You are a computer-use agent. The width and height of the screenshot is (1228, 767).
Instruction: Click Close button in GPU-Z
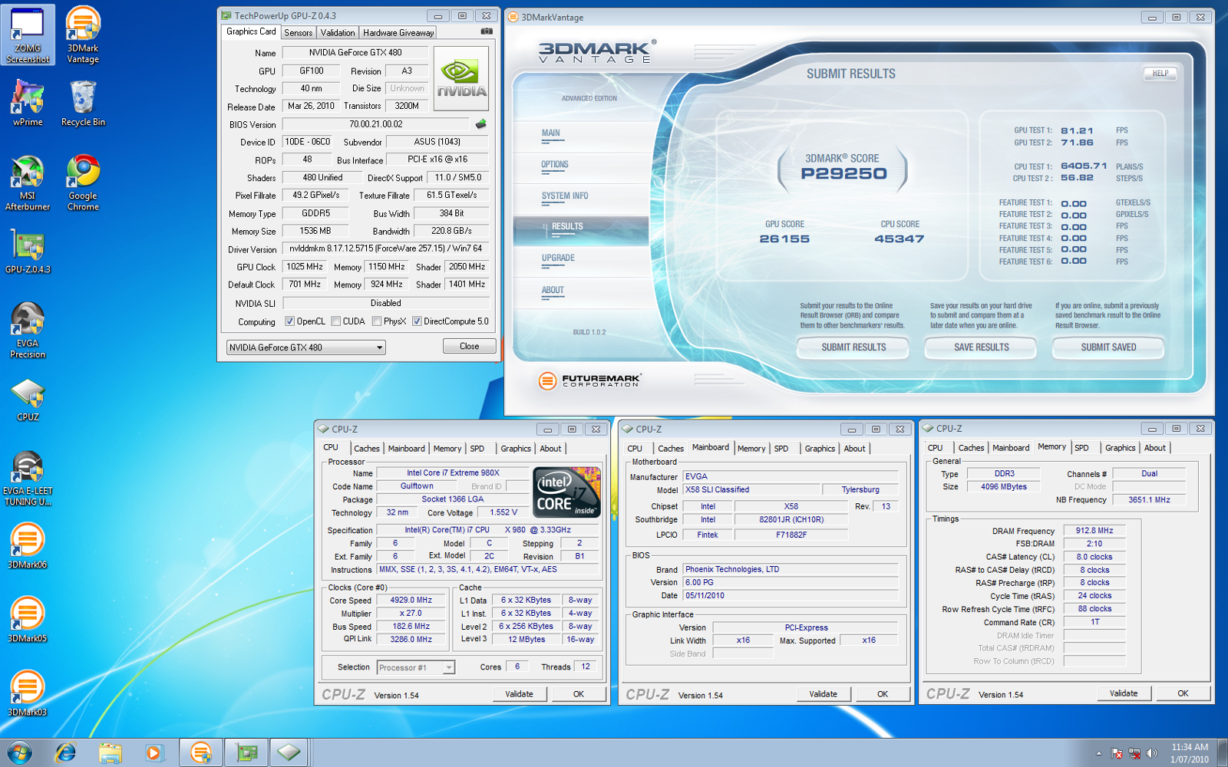tap(470, 347)
